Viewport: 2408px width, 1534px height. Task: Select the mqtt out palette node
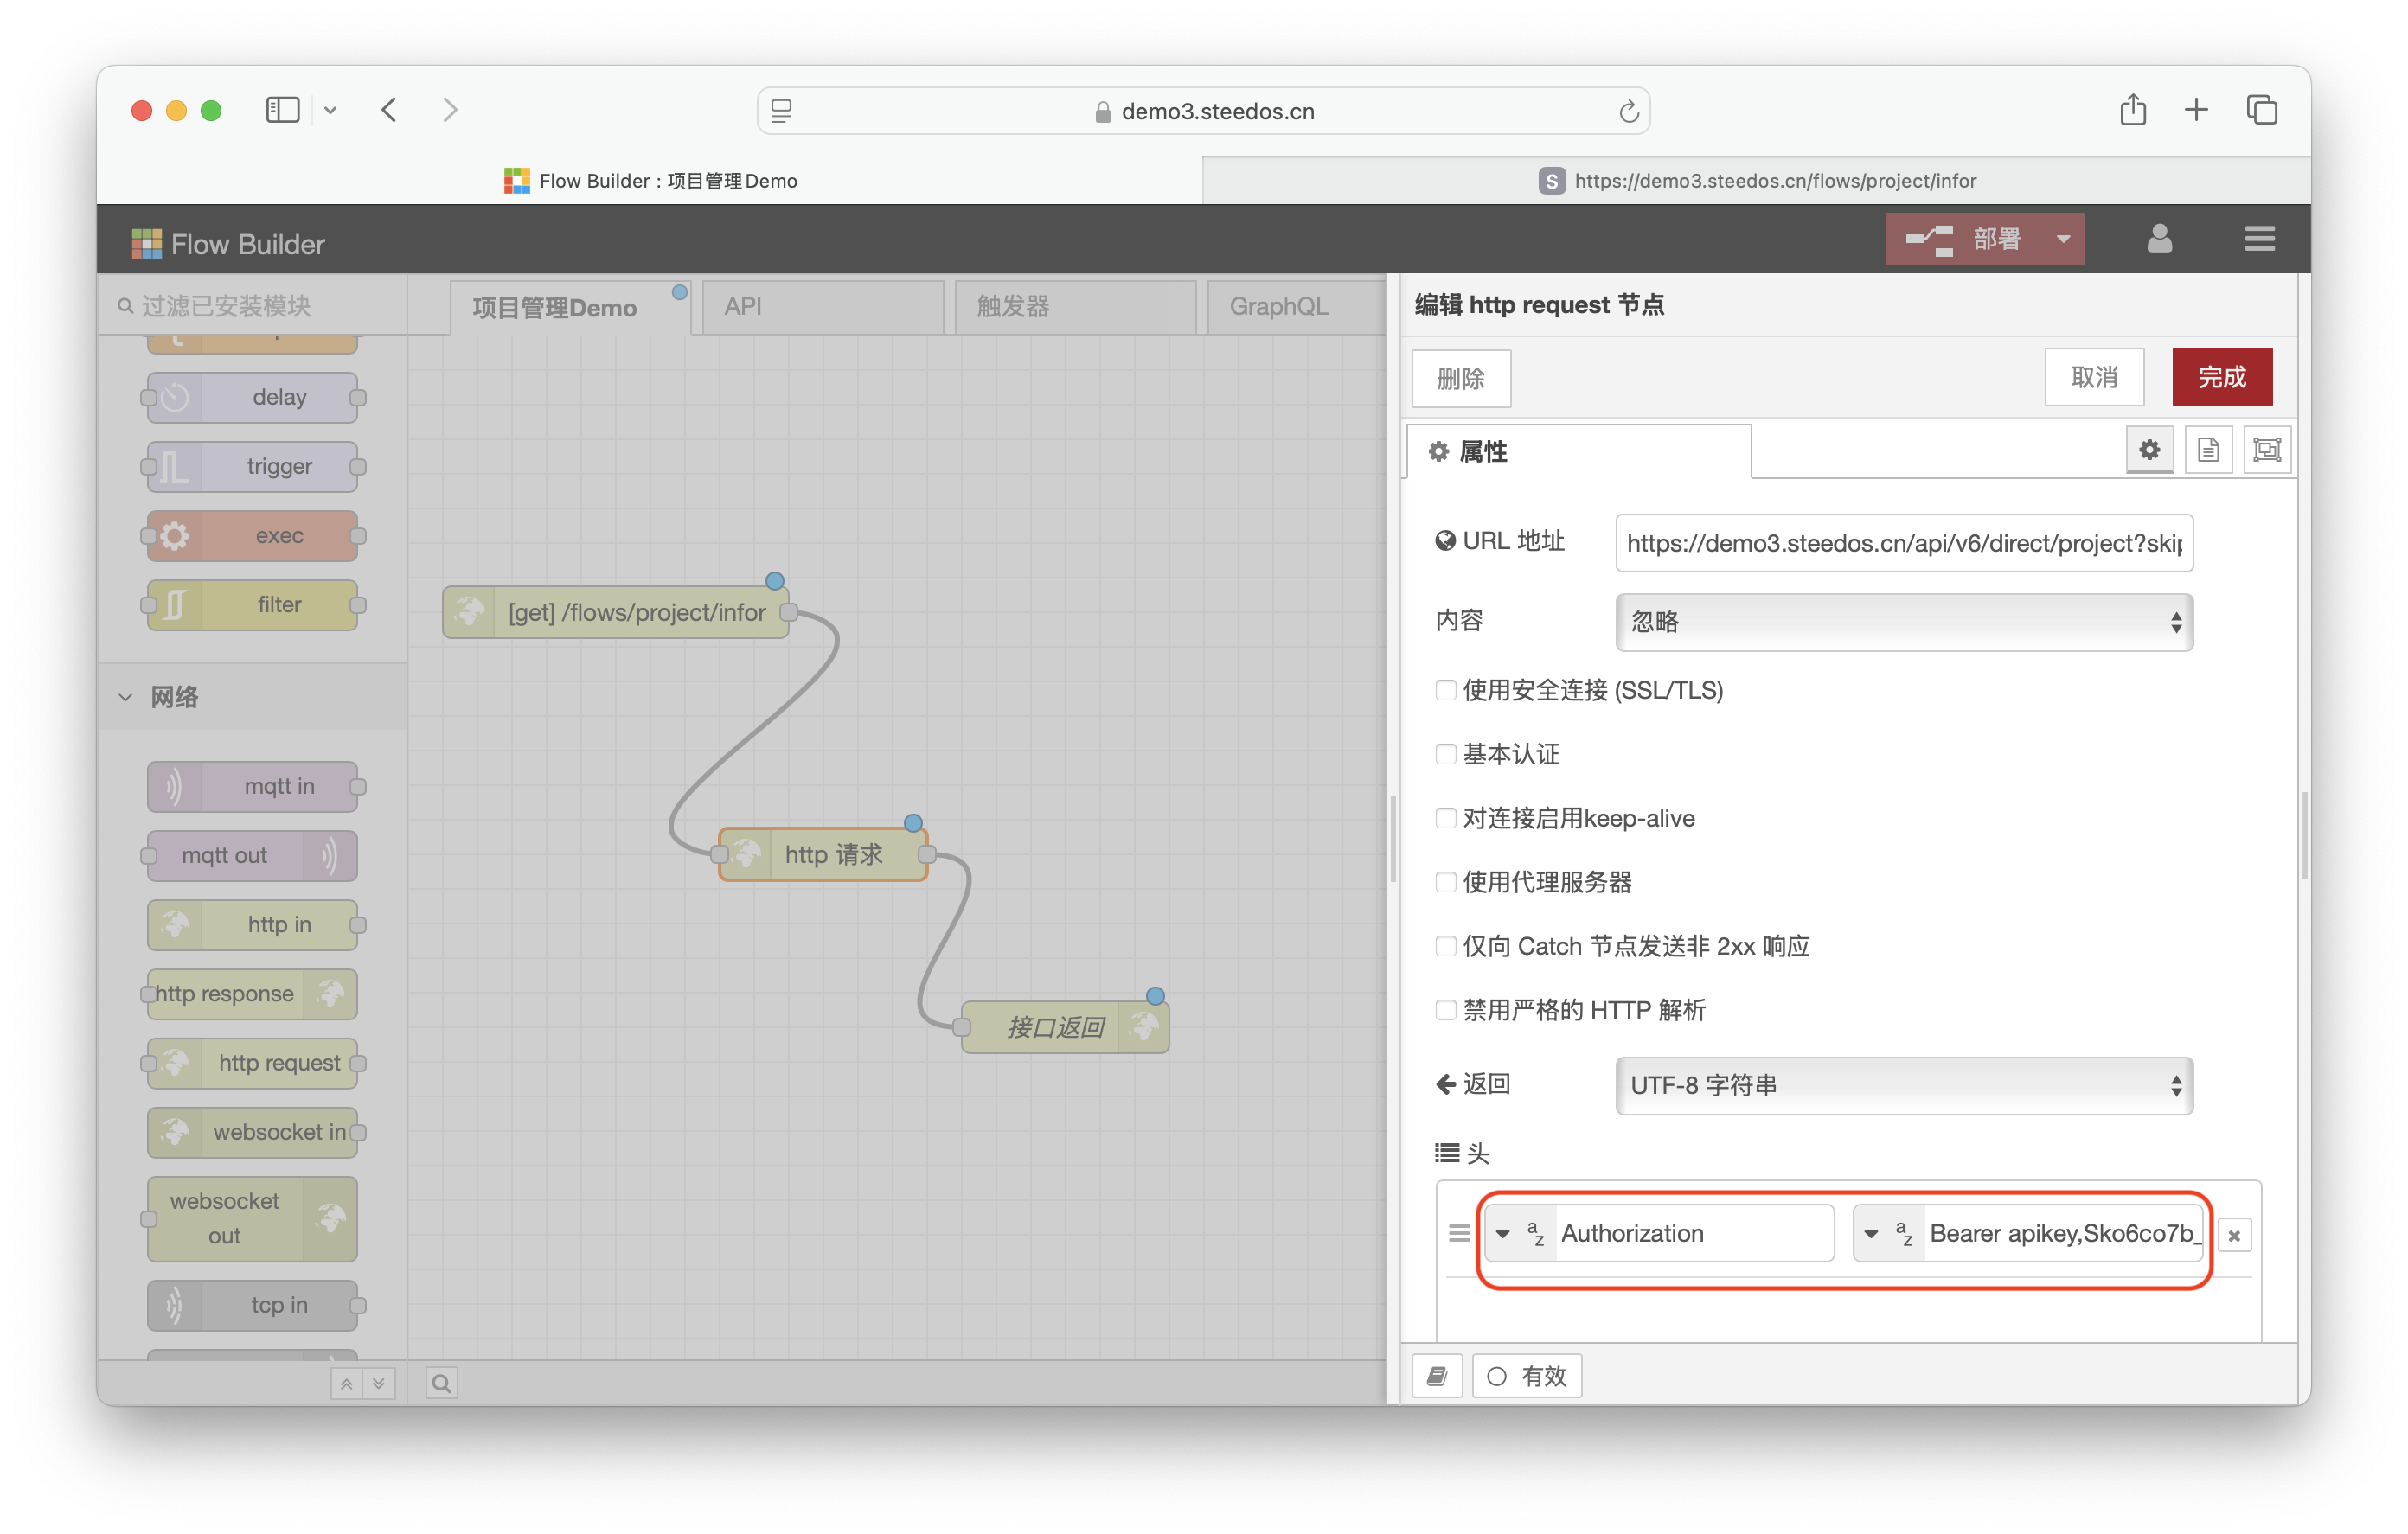pos(252,855)
